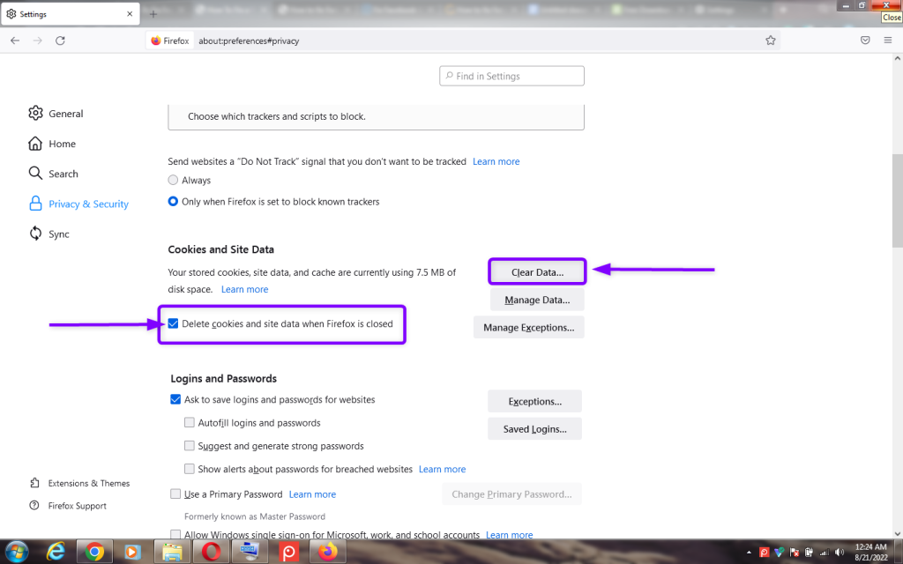Screen dimensions: 903x564
Task: Open Learn more link for breached websites
Action: point(443,469)
